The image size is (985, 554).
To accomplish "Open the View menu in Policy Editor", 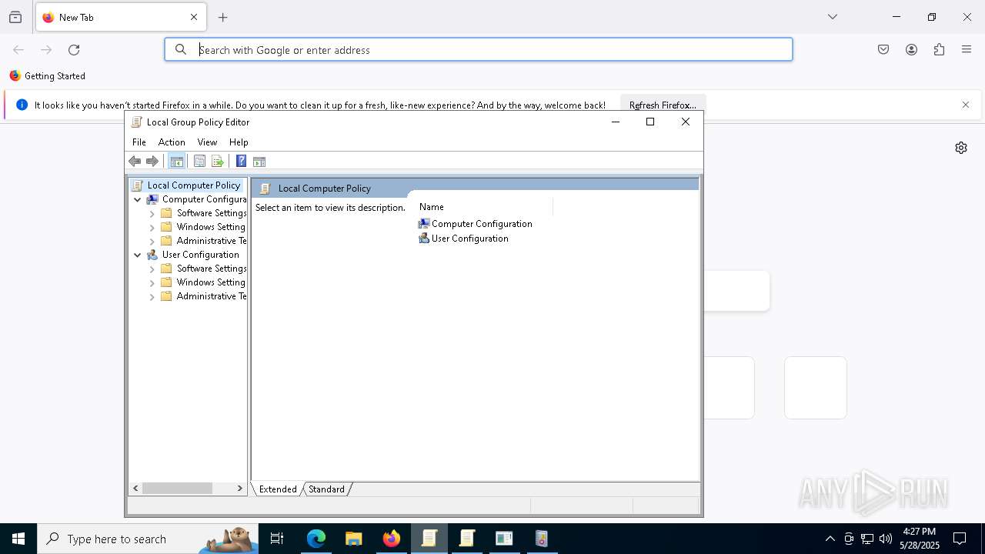I will [x=207, y=142].
